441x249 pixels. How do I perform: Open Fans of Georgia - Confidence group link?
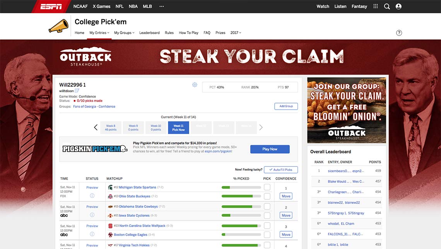pyautogui.click(x=94, y=106)
